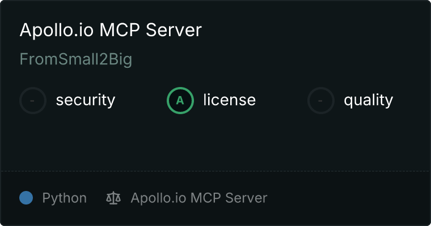The height and width of the screenshot is (226, 431).
Task: Click the dash inside the security circle
Action: 32,101
